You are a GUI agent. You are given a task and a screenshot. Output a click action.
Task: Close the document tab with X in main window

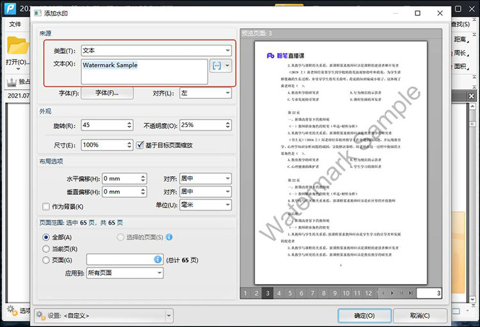coord(472,96)
